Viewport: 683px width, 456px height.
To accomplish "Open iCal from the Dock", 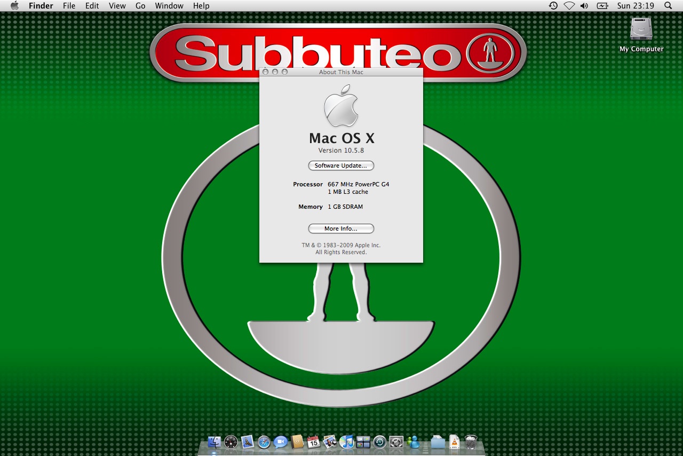I will point(314,442).
